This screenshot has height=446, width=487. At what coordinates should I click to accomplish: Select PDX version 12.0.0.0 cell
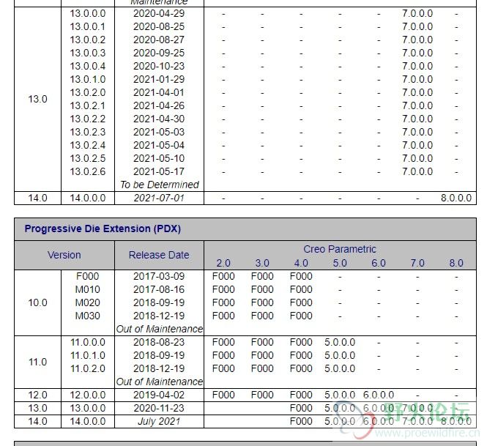[x=88, y=395]
